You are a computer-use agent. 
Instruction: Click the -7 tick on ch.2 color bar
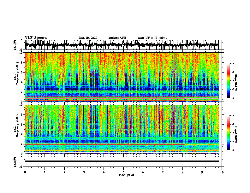click(x=233, y=150)
